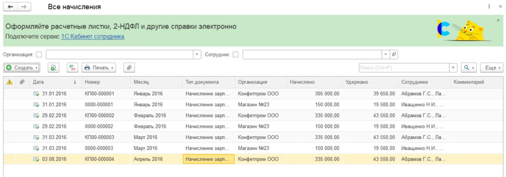Select the КП00-000002 row for Февраль 2016
This screenshot has width=506, height=177.
click(x=253, y=116)
